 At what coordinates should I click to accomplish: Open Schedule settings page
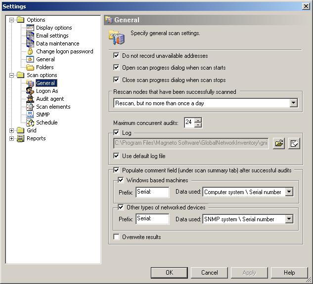47,122
